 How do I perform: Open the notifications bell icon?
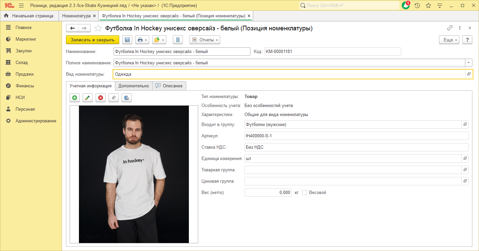406,5
